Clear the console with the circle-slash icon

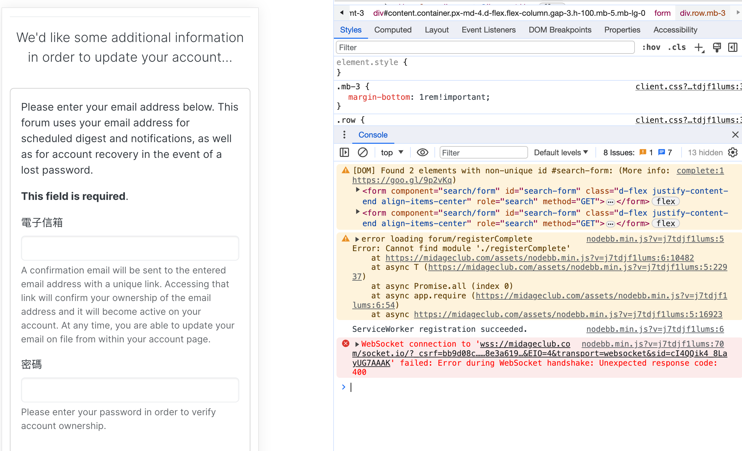362,153
